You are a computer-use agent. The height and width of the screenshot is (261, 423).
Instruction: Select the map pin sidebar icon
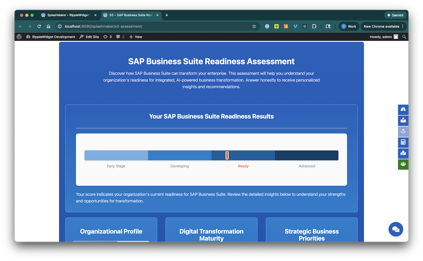[x=403, y=131]
